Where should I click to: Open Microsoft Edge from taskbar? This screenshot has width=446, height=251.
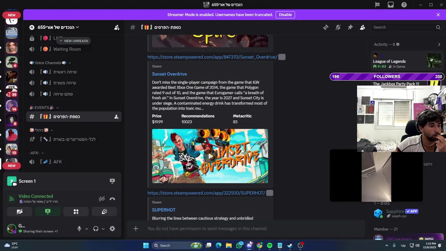tap(218, 245)
